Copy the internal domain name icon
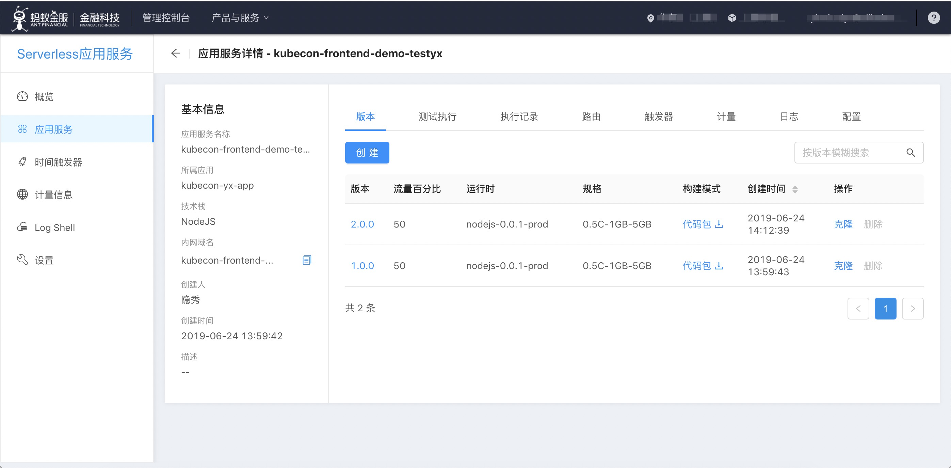This screenshot has width=951, height=468. pos(307,260)
